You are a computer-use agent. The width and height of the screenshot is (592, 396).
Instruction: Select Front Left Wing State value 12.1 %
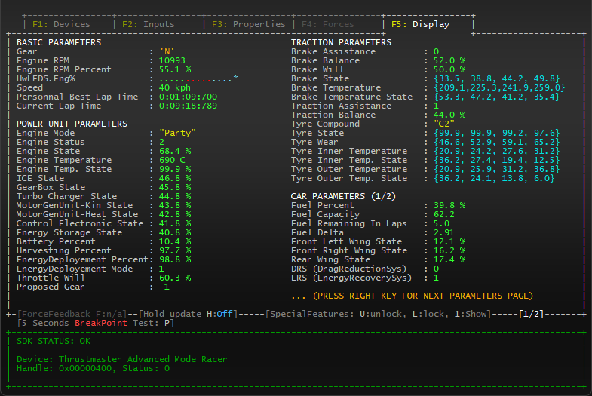pyautogui.click(x=449, y=241)
